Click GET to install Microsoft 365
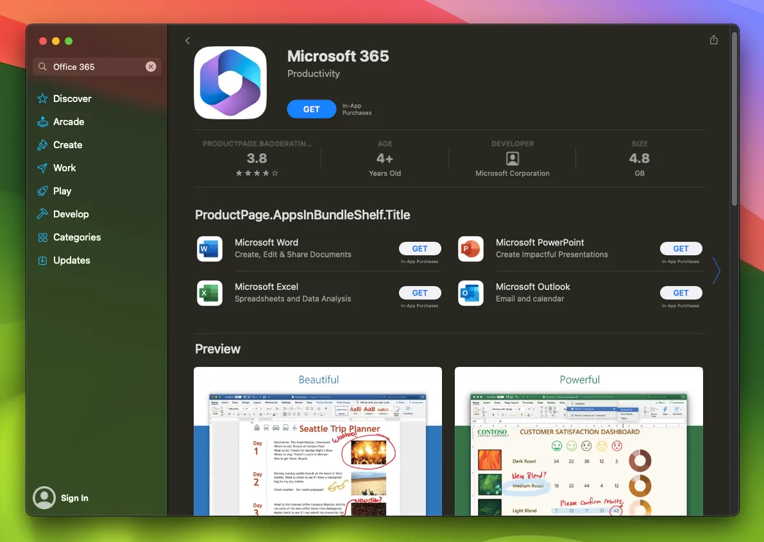This screenshot has height=542, width=764. [311, 109]
